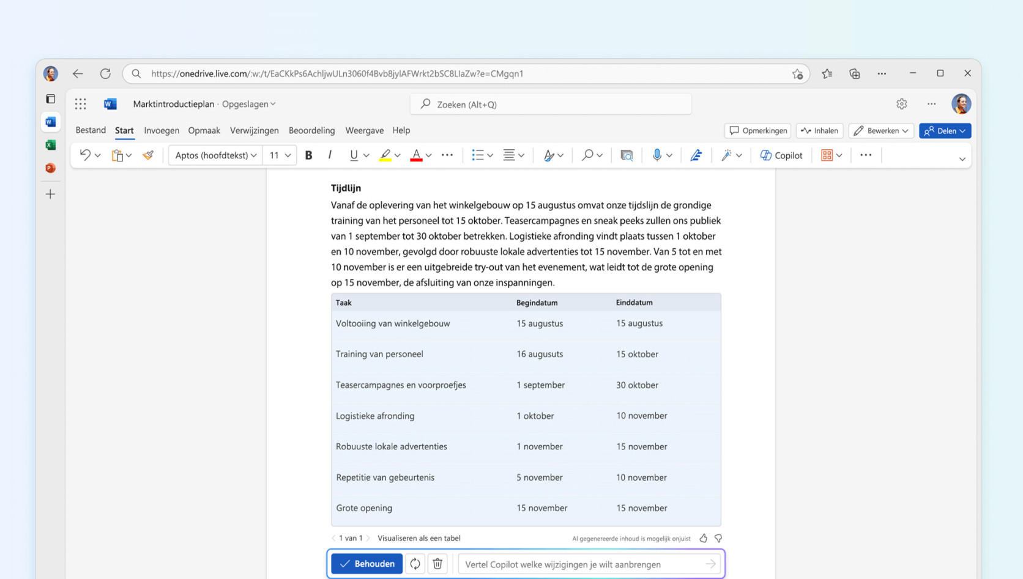The height and width of the screenshot is (579, 1023).
Task: Click the search-in-document pane icon
Action: [627, 155]
